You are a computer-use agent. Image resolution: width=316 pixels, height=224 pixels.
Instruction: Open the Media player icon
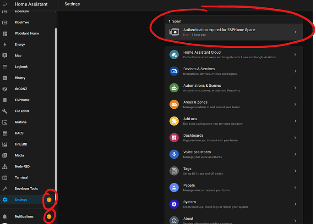(x=5, y=155)
